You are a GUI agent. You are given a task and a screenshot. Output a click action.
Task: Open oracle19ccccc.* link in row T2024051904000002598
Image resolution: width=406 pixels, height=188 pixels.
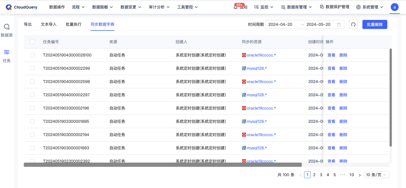click(x=261, y=82)
